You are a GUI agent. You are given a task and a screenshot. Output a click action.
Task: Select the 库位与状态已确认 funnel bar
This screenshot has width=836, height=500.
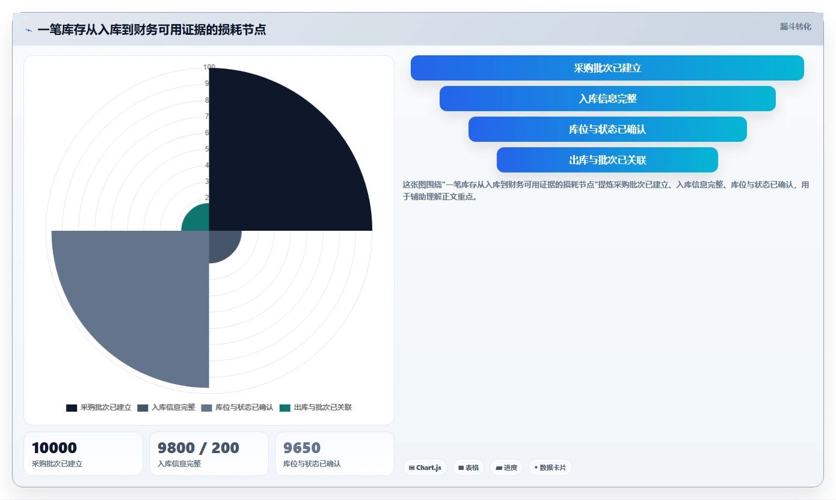click(x=607, y=129)
